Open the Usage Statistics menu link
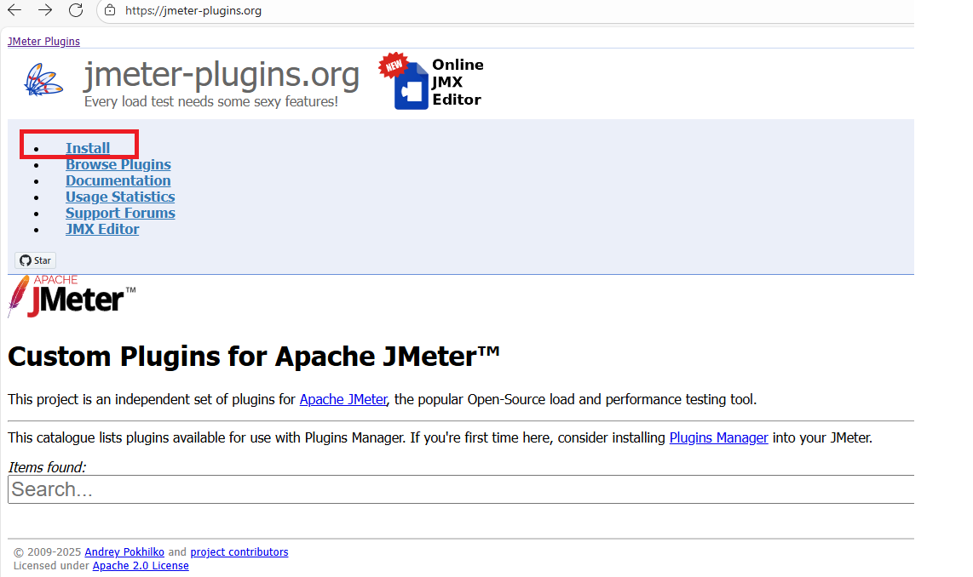Screen dimensions: 973x577 pyautogui.click(x=120, y=197)
